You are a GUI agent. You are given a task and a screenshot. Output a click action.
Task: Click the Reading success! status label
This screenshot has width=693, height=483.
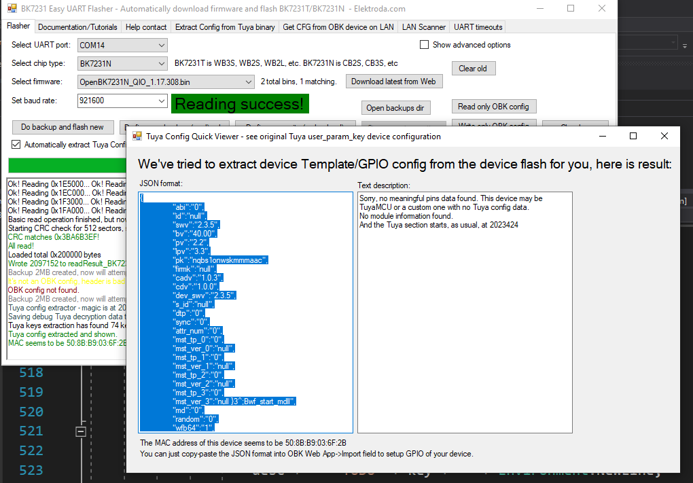tap(240, 104)
